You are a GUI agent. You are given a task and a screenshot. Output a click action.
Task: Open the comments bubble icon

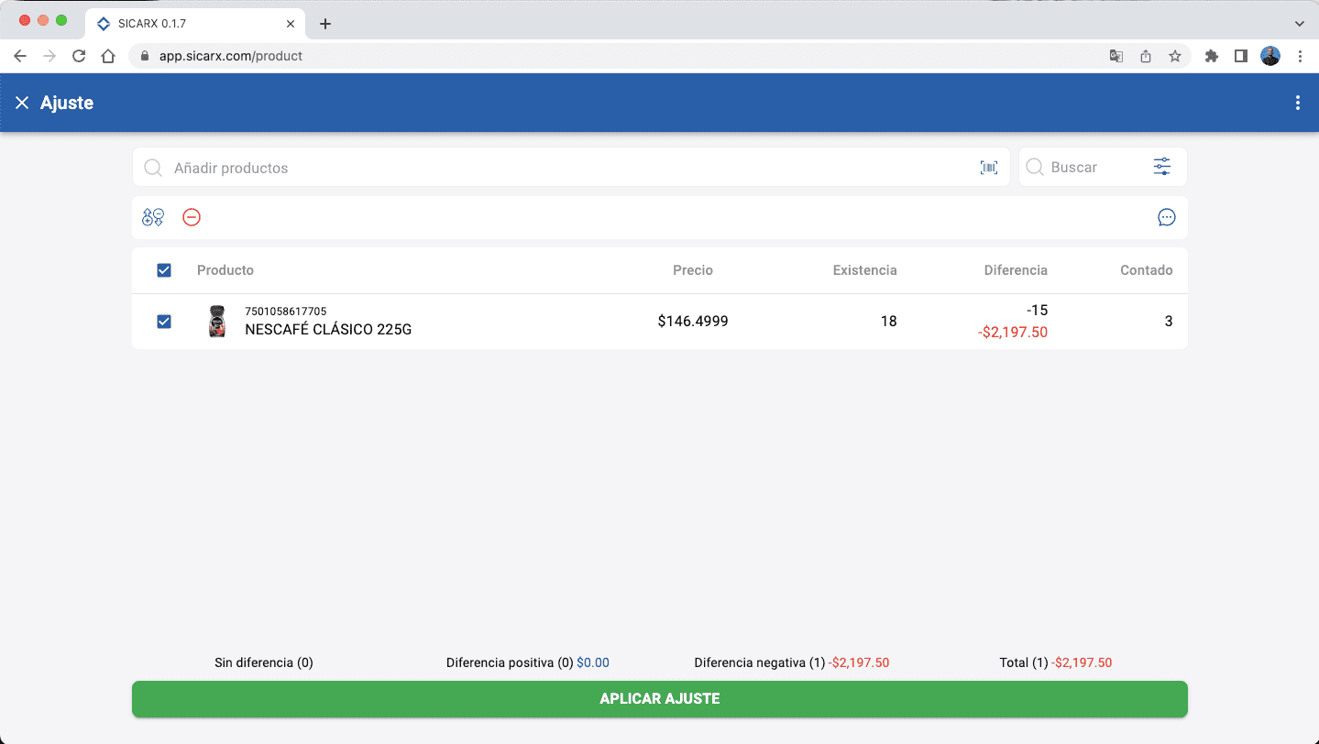pos(1166,217)
